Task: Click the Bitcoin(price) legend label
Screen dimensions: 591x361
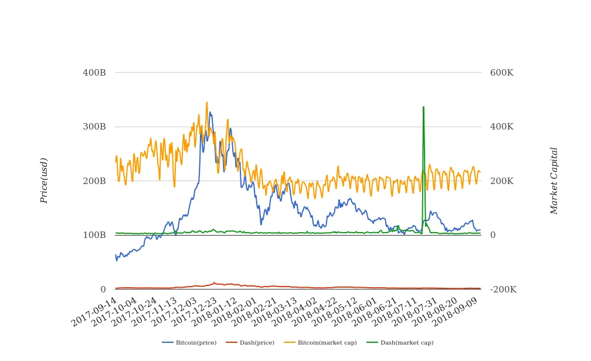Action: [196, 342]
